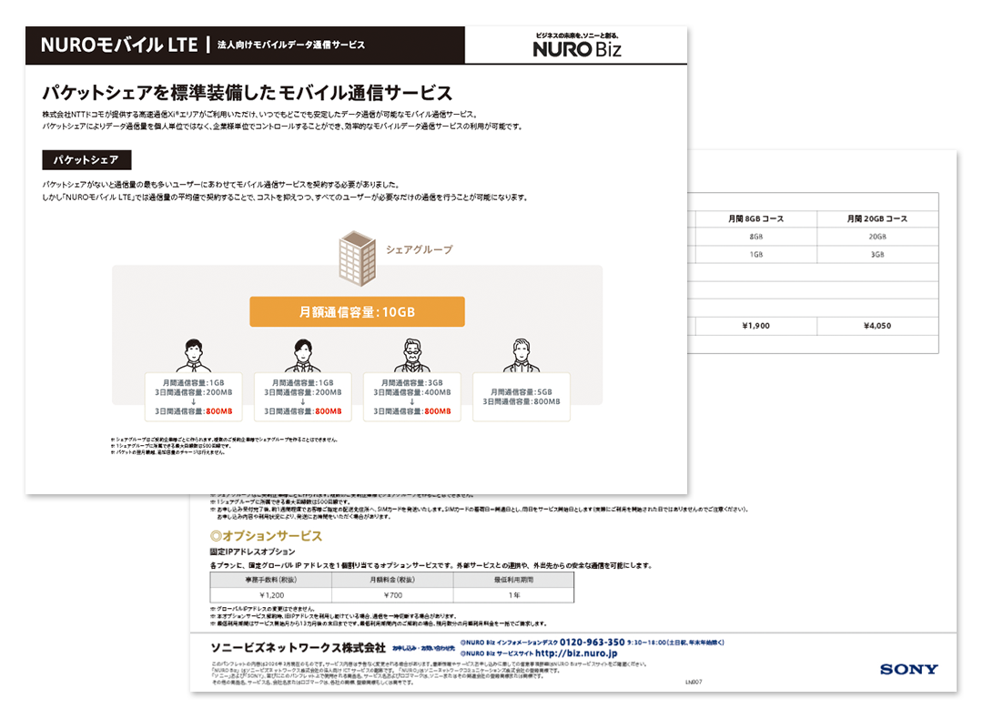
Task: Click the black パケットシェア section label
Action: (86, 160)
